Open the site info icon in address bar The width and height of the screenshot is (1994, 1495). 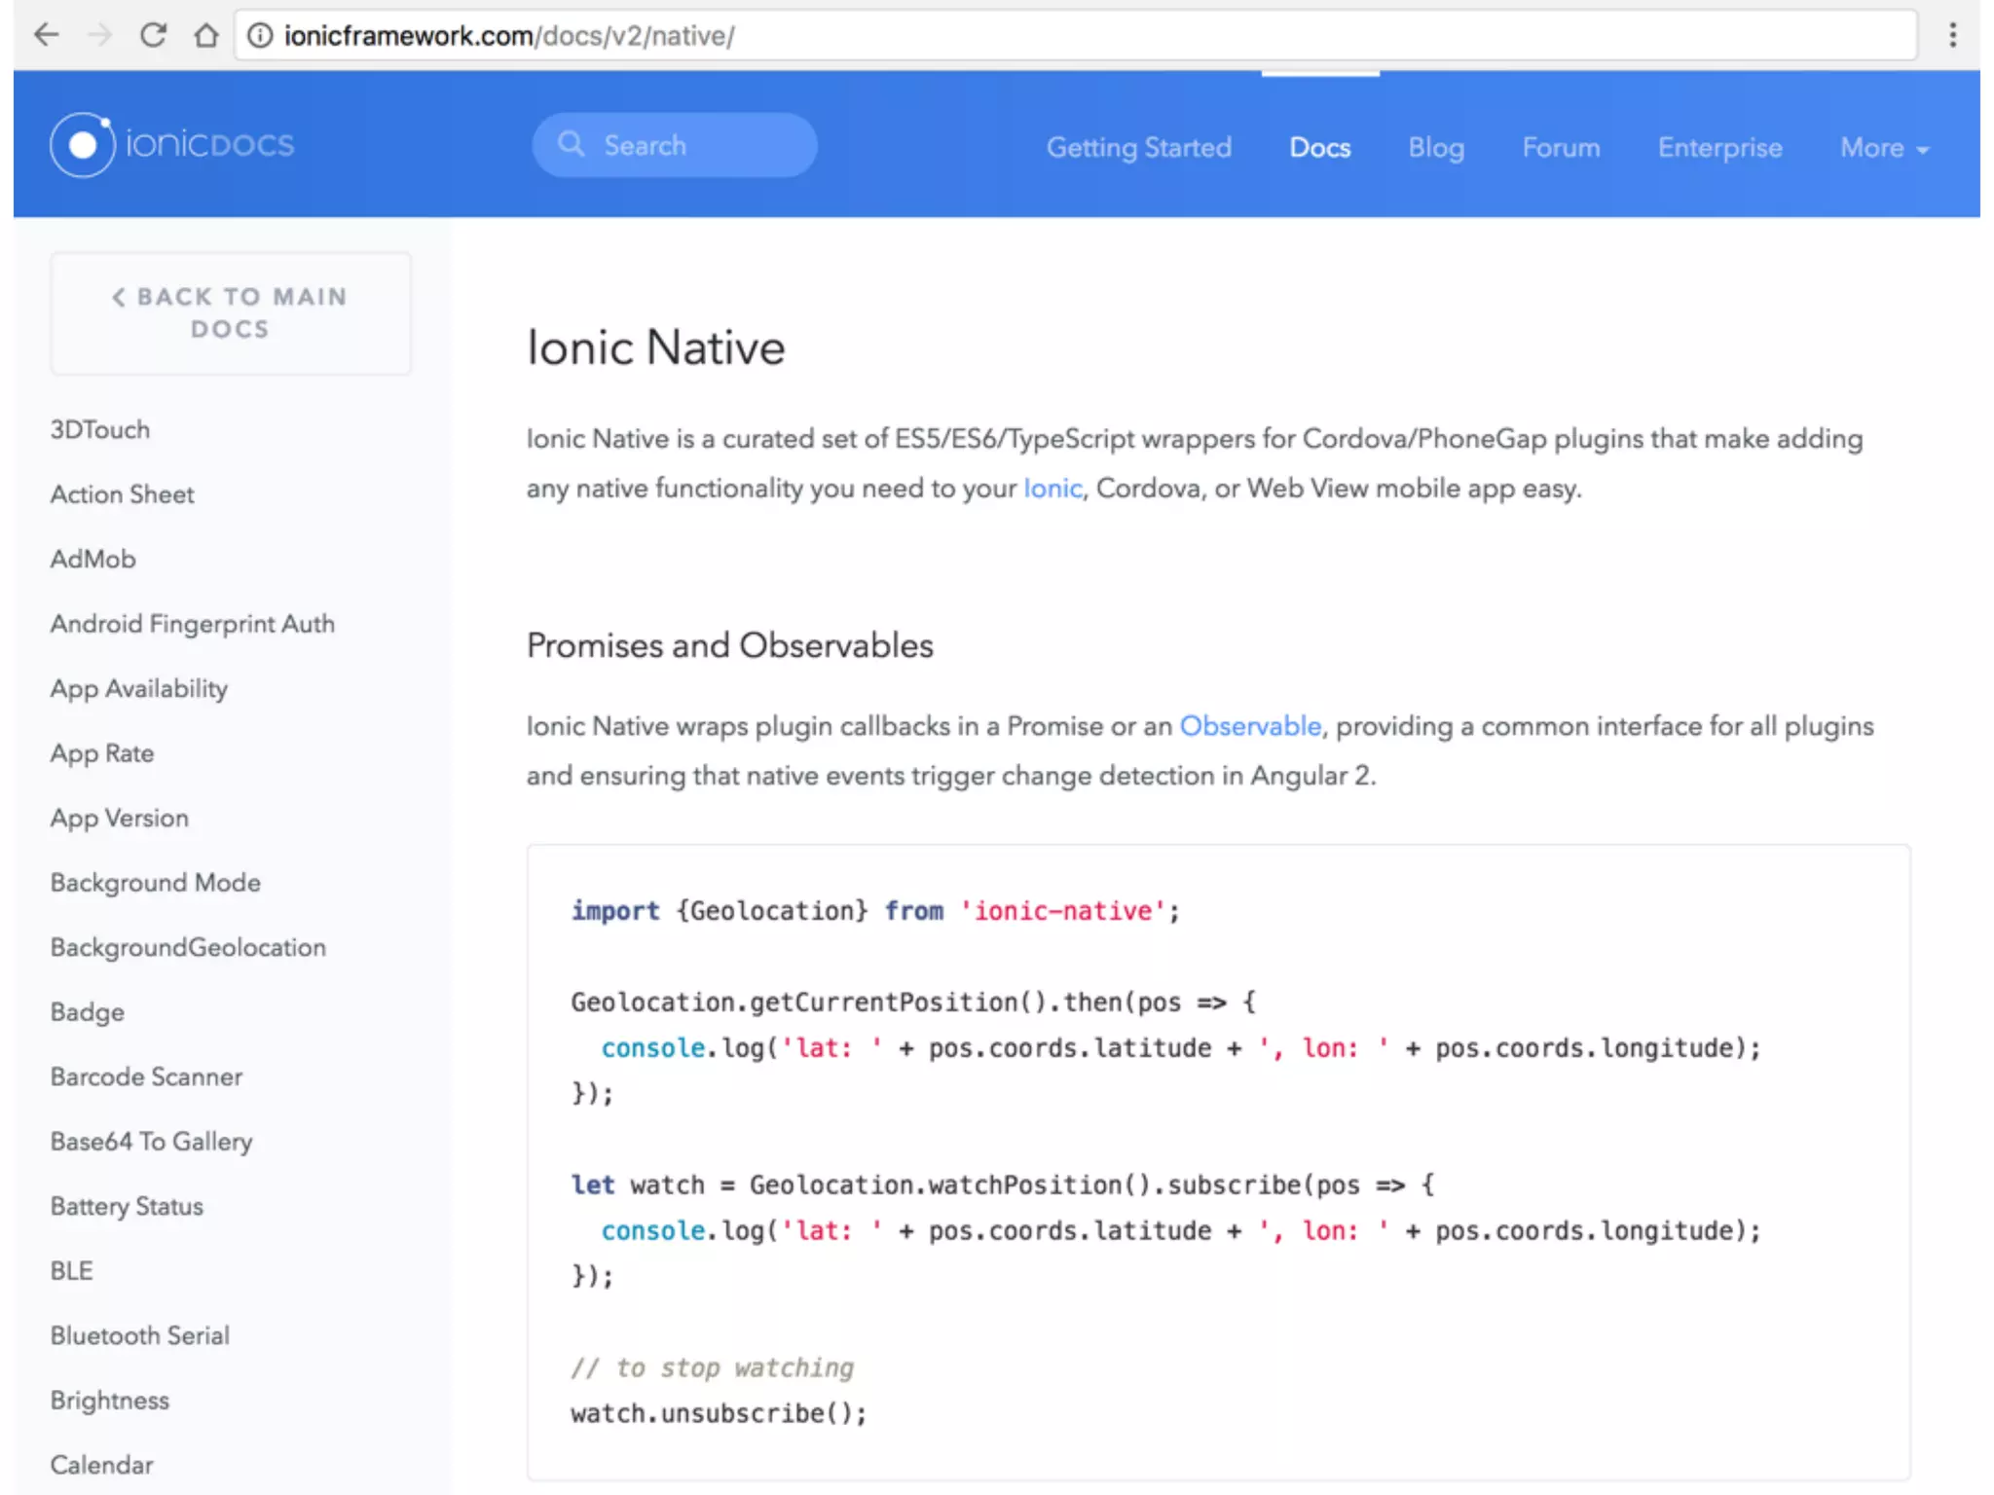click(x=259, y=36)
